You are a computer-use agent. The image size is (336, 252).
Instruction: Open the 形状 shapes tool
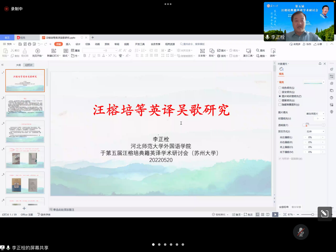212,51
